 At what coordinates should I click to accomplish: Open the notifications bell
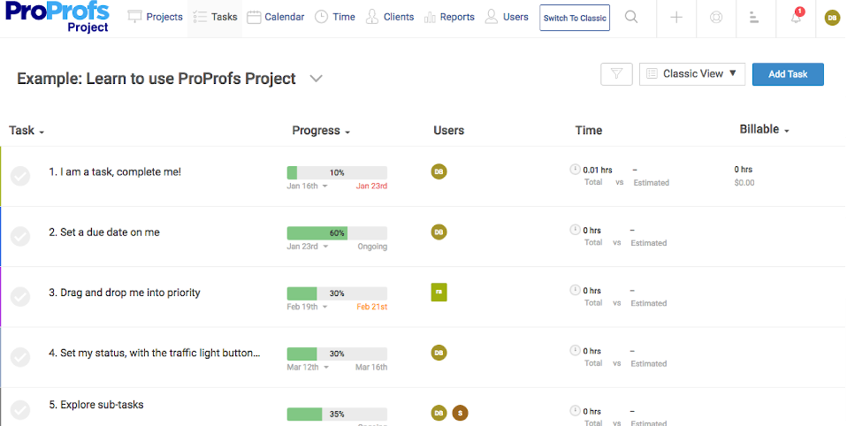[796, 18]
